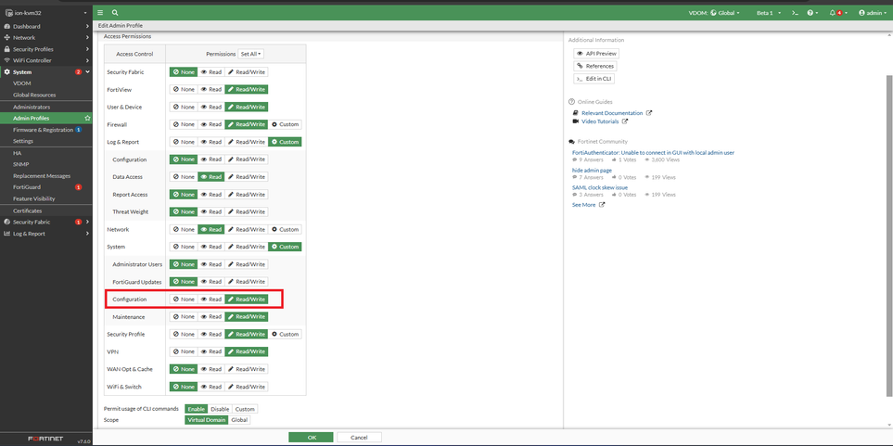Screen dimensions: 893x446
Task: Click the API Preview button
Action: pyautogui.click(x=595, y=53)
